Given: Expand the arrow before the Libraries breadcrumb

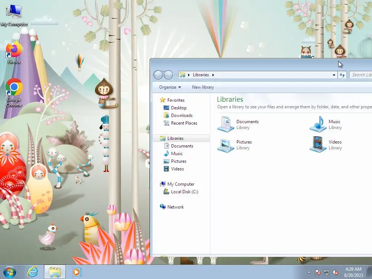Looking at the screenshot, I should coord(189,75).
